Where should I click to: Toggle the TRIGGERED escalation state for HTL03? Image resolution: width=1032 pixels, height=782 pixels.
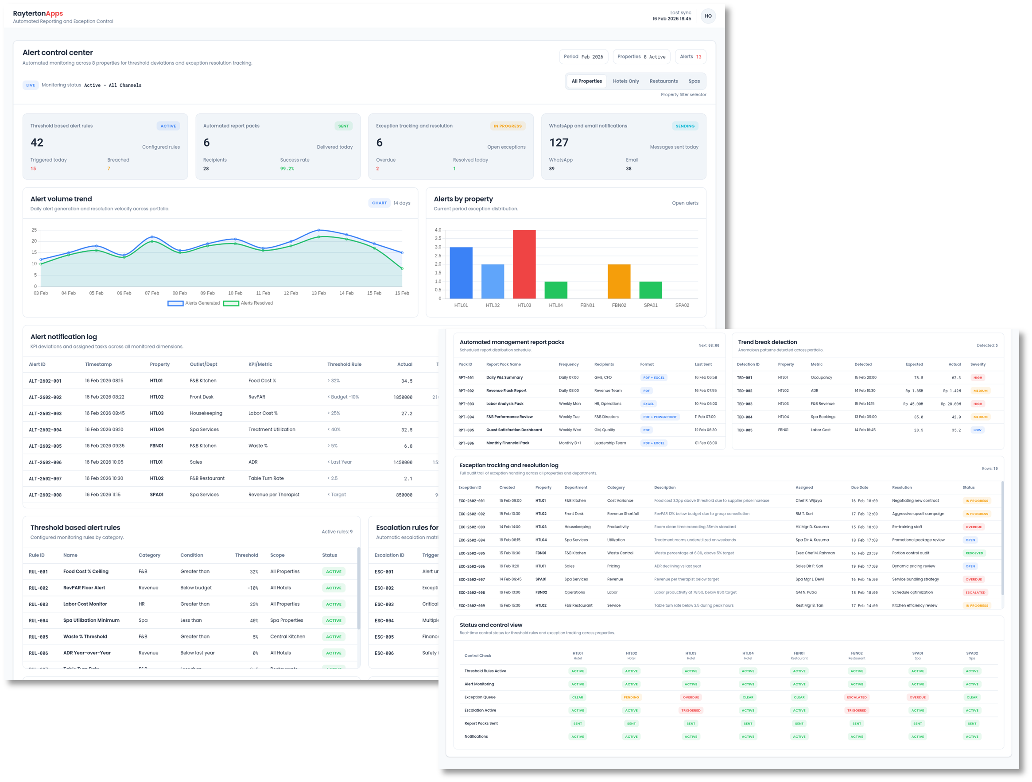pos(691,710)
